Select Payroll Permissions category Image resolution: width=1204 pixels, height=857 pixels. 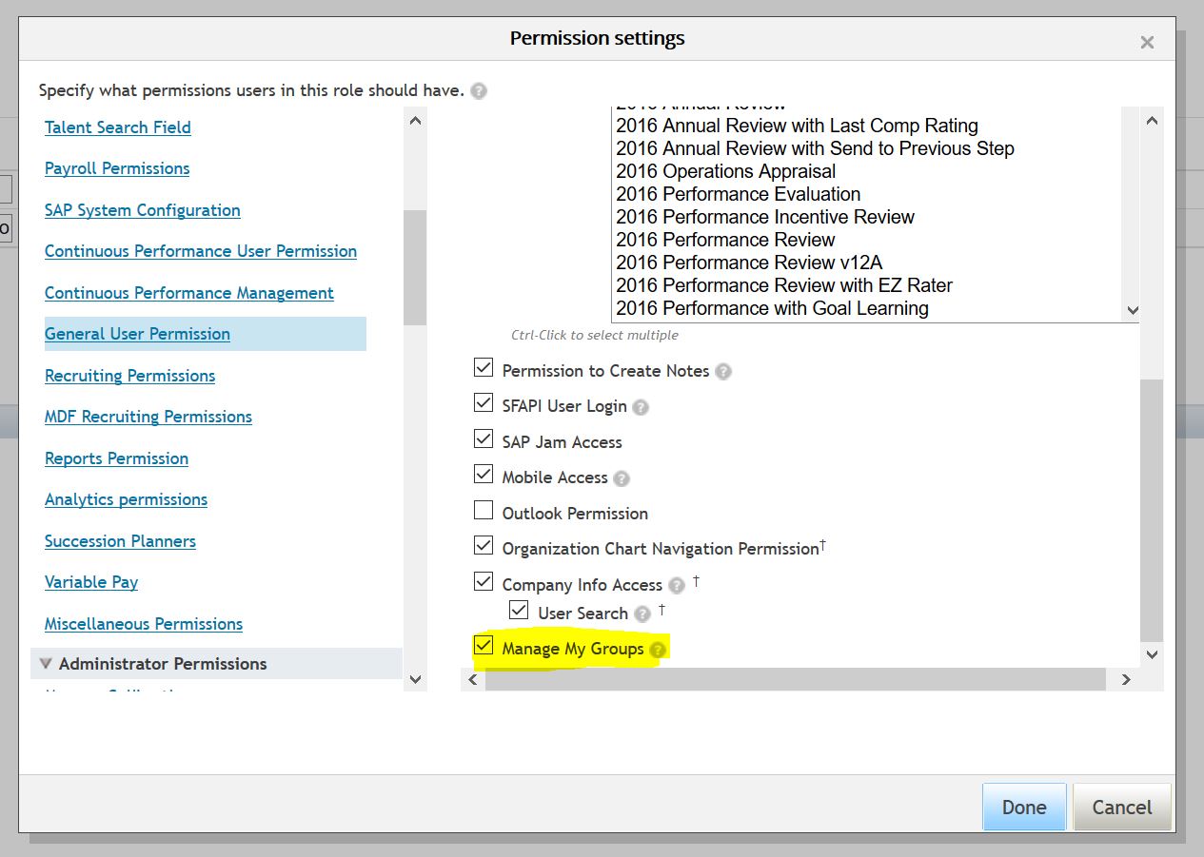tap(117, 168)
